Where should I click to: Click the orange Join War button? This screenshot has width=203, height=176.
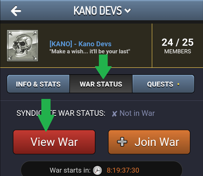click(149, 142)
